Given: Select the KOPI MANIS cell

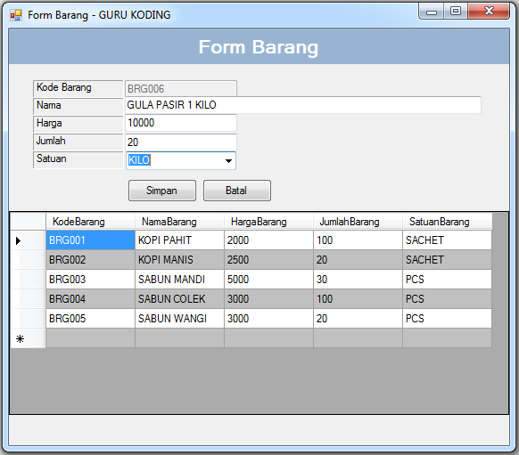Looking at the screenshot, I should pos(180,260).
